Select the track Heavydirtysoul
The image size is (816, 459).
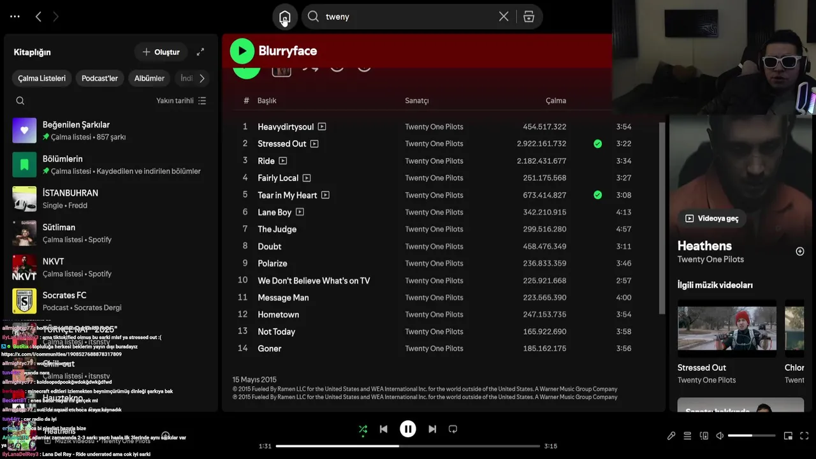click(x=286, y=127)
